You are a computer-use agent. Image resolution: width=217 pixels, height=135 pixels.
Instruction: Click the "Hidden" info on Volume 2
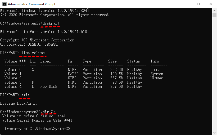[x=157, y=78]
